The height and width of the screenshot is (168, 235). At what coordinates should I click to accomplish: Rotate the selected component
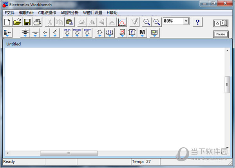pos(82,22)
